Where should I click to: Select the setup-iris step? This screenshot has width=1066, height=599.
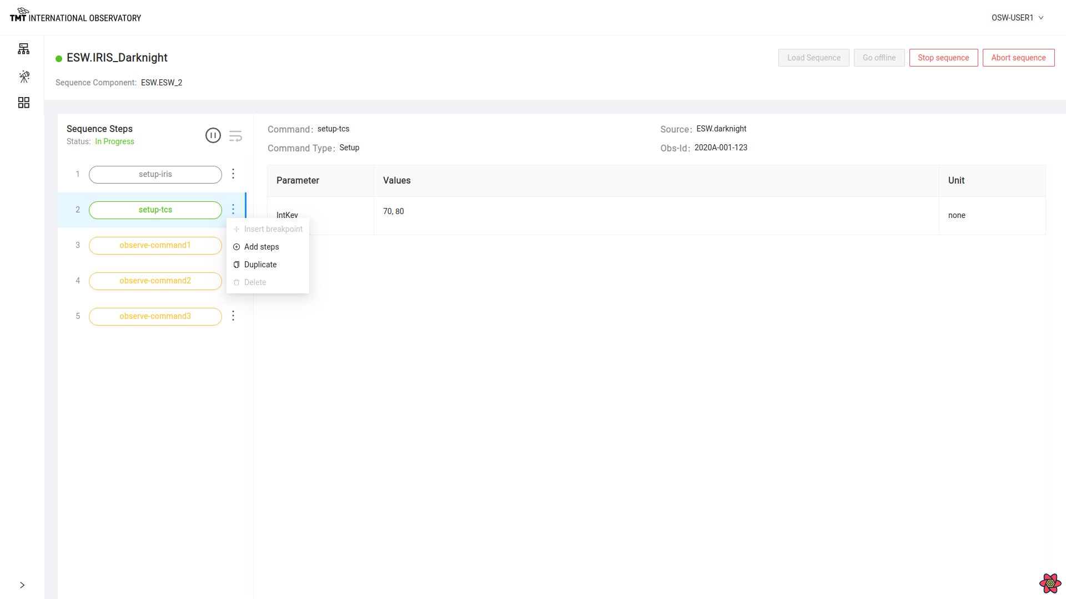click(x=155, y=174)
